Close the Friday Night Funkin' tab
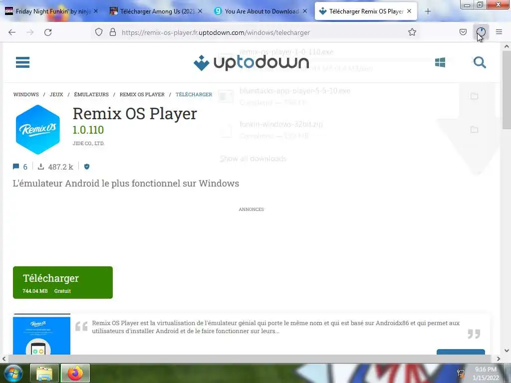 click(96, 11)
